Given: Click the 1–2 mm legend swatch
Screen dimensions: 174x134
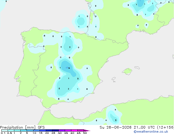Looking at the screenshot, I should (17, 130).
